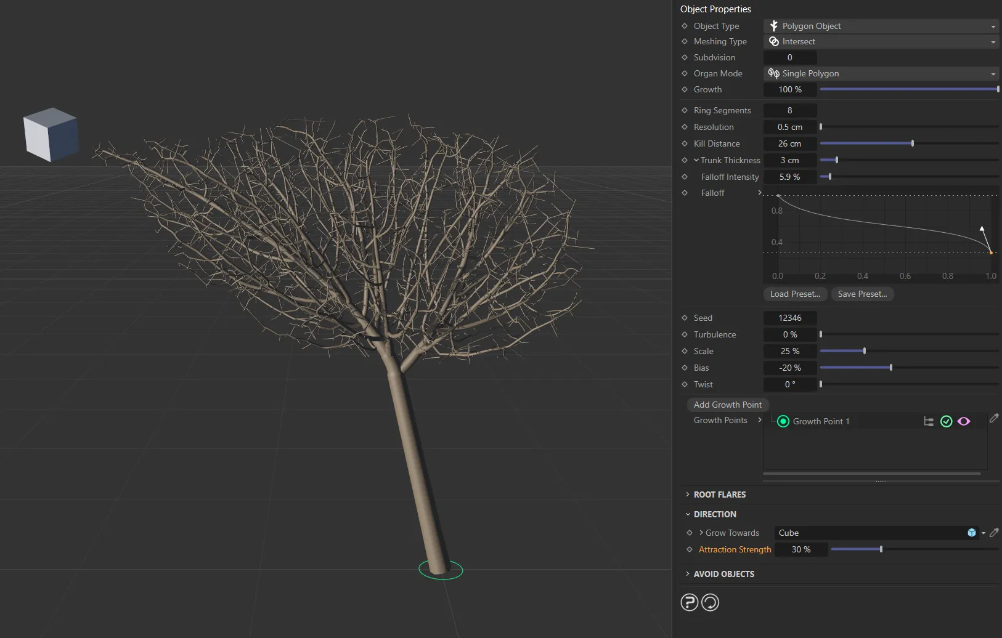Select the Growth Point 1 green radio icon
Image resolution: width=1002 pixels, height=638 pixels.
783,421
